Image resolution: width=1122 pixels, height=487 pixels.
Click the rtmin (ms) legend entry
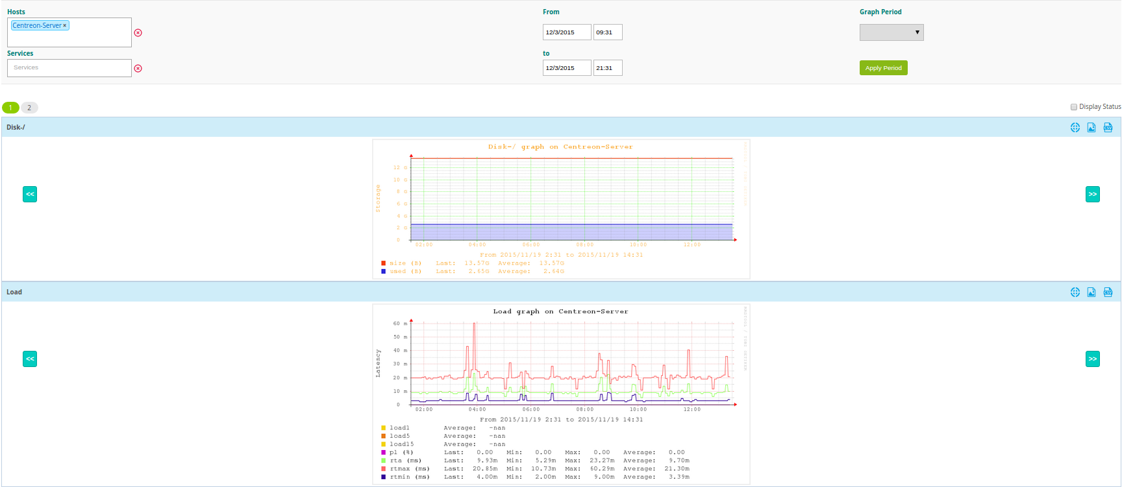pos(409,477)
